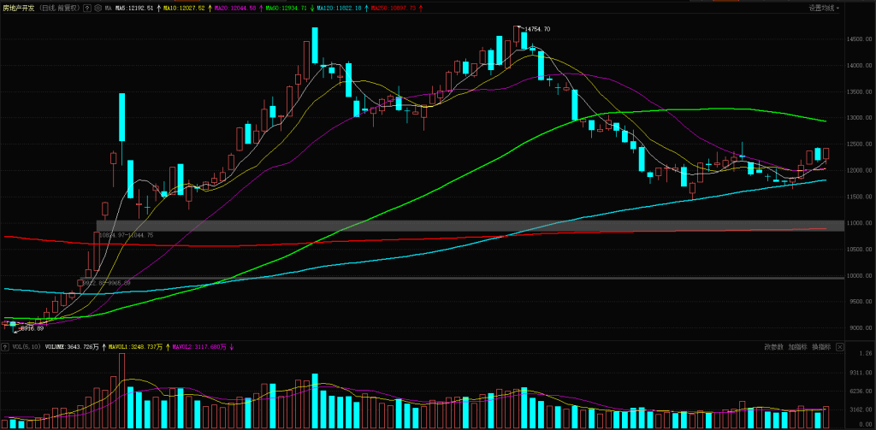Image resolution: width=876 pixels, height=430 pixels.
Task: Select 加指标 in the volume panel
Action: pos(797,347)
